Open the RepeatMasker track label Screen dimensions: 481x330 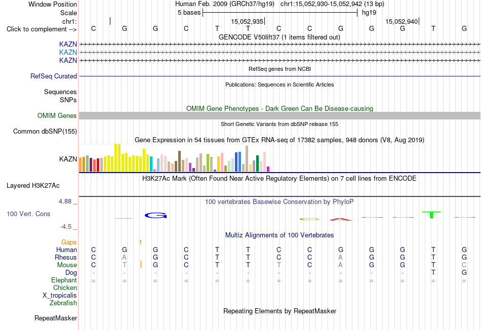[56, 318]
